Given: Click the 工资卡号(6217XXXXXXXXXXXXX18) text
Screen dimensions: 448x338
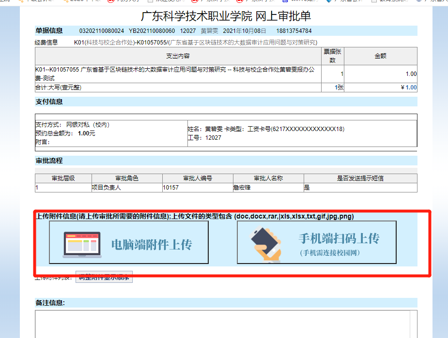Looking at the screenshot, I should (296, 129).
